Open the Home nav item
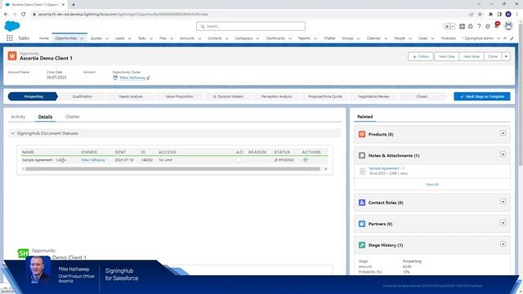This screenshot has width=523, height=294. [x=43, y=38]
